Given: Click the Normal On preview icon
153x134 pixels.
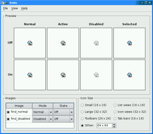Looking at the screenshot, I should click(x=30, y=75).
